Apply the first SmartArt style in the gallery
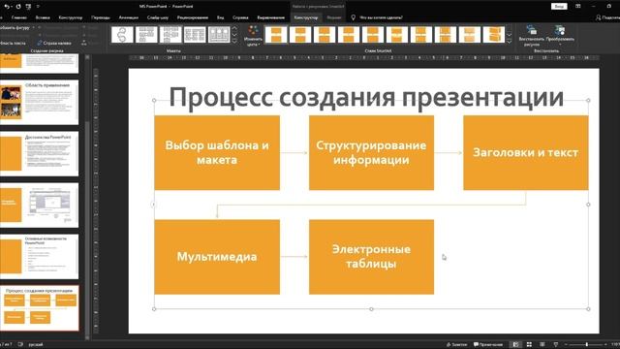The image size is (620, 349). [x=276, y=35]
